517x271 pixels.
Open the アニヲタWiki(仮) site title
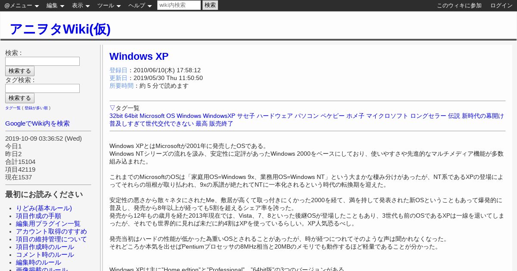60,29
